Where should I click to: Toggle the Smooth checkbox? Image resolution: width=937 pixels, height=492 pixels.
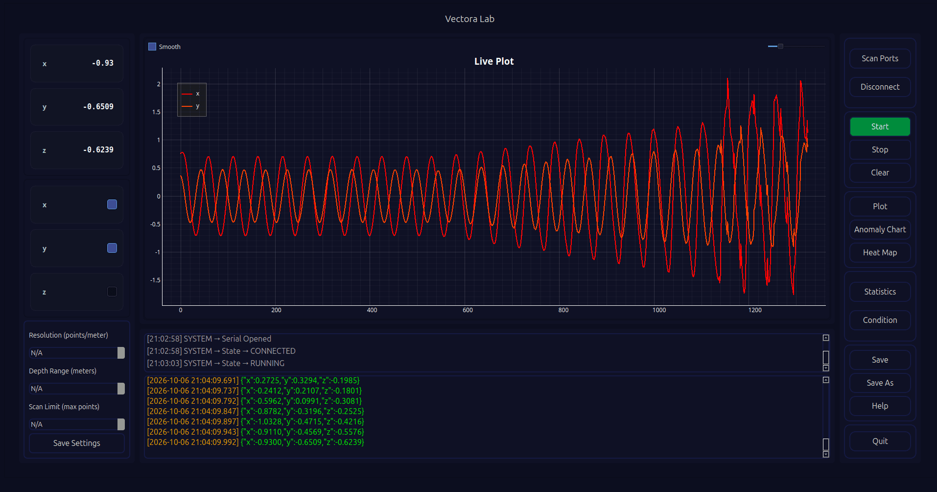tap(152, 47)
